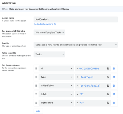Open the Do this action type dropdown
Image resolution: width=123 pixels, height=114 pixels.
pyautogui.click(x=76, y=45)
